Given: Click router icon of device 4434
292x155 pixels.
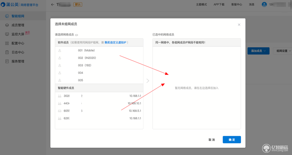Looking at the screenshot, I should coord(59,103).
